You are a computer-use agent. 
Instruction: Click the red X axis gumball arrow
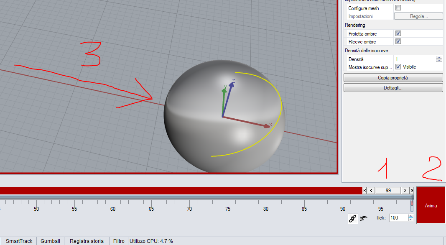(x=268, y=125)
